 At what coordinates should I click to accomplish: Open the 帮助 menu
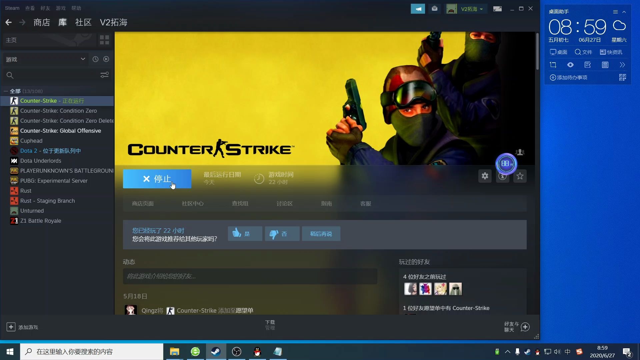(x=76, y=8)
